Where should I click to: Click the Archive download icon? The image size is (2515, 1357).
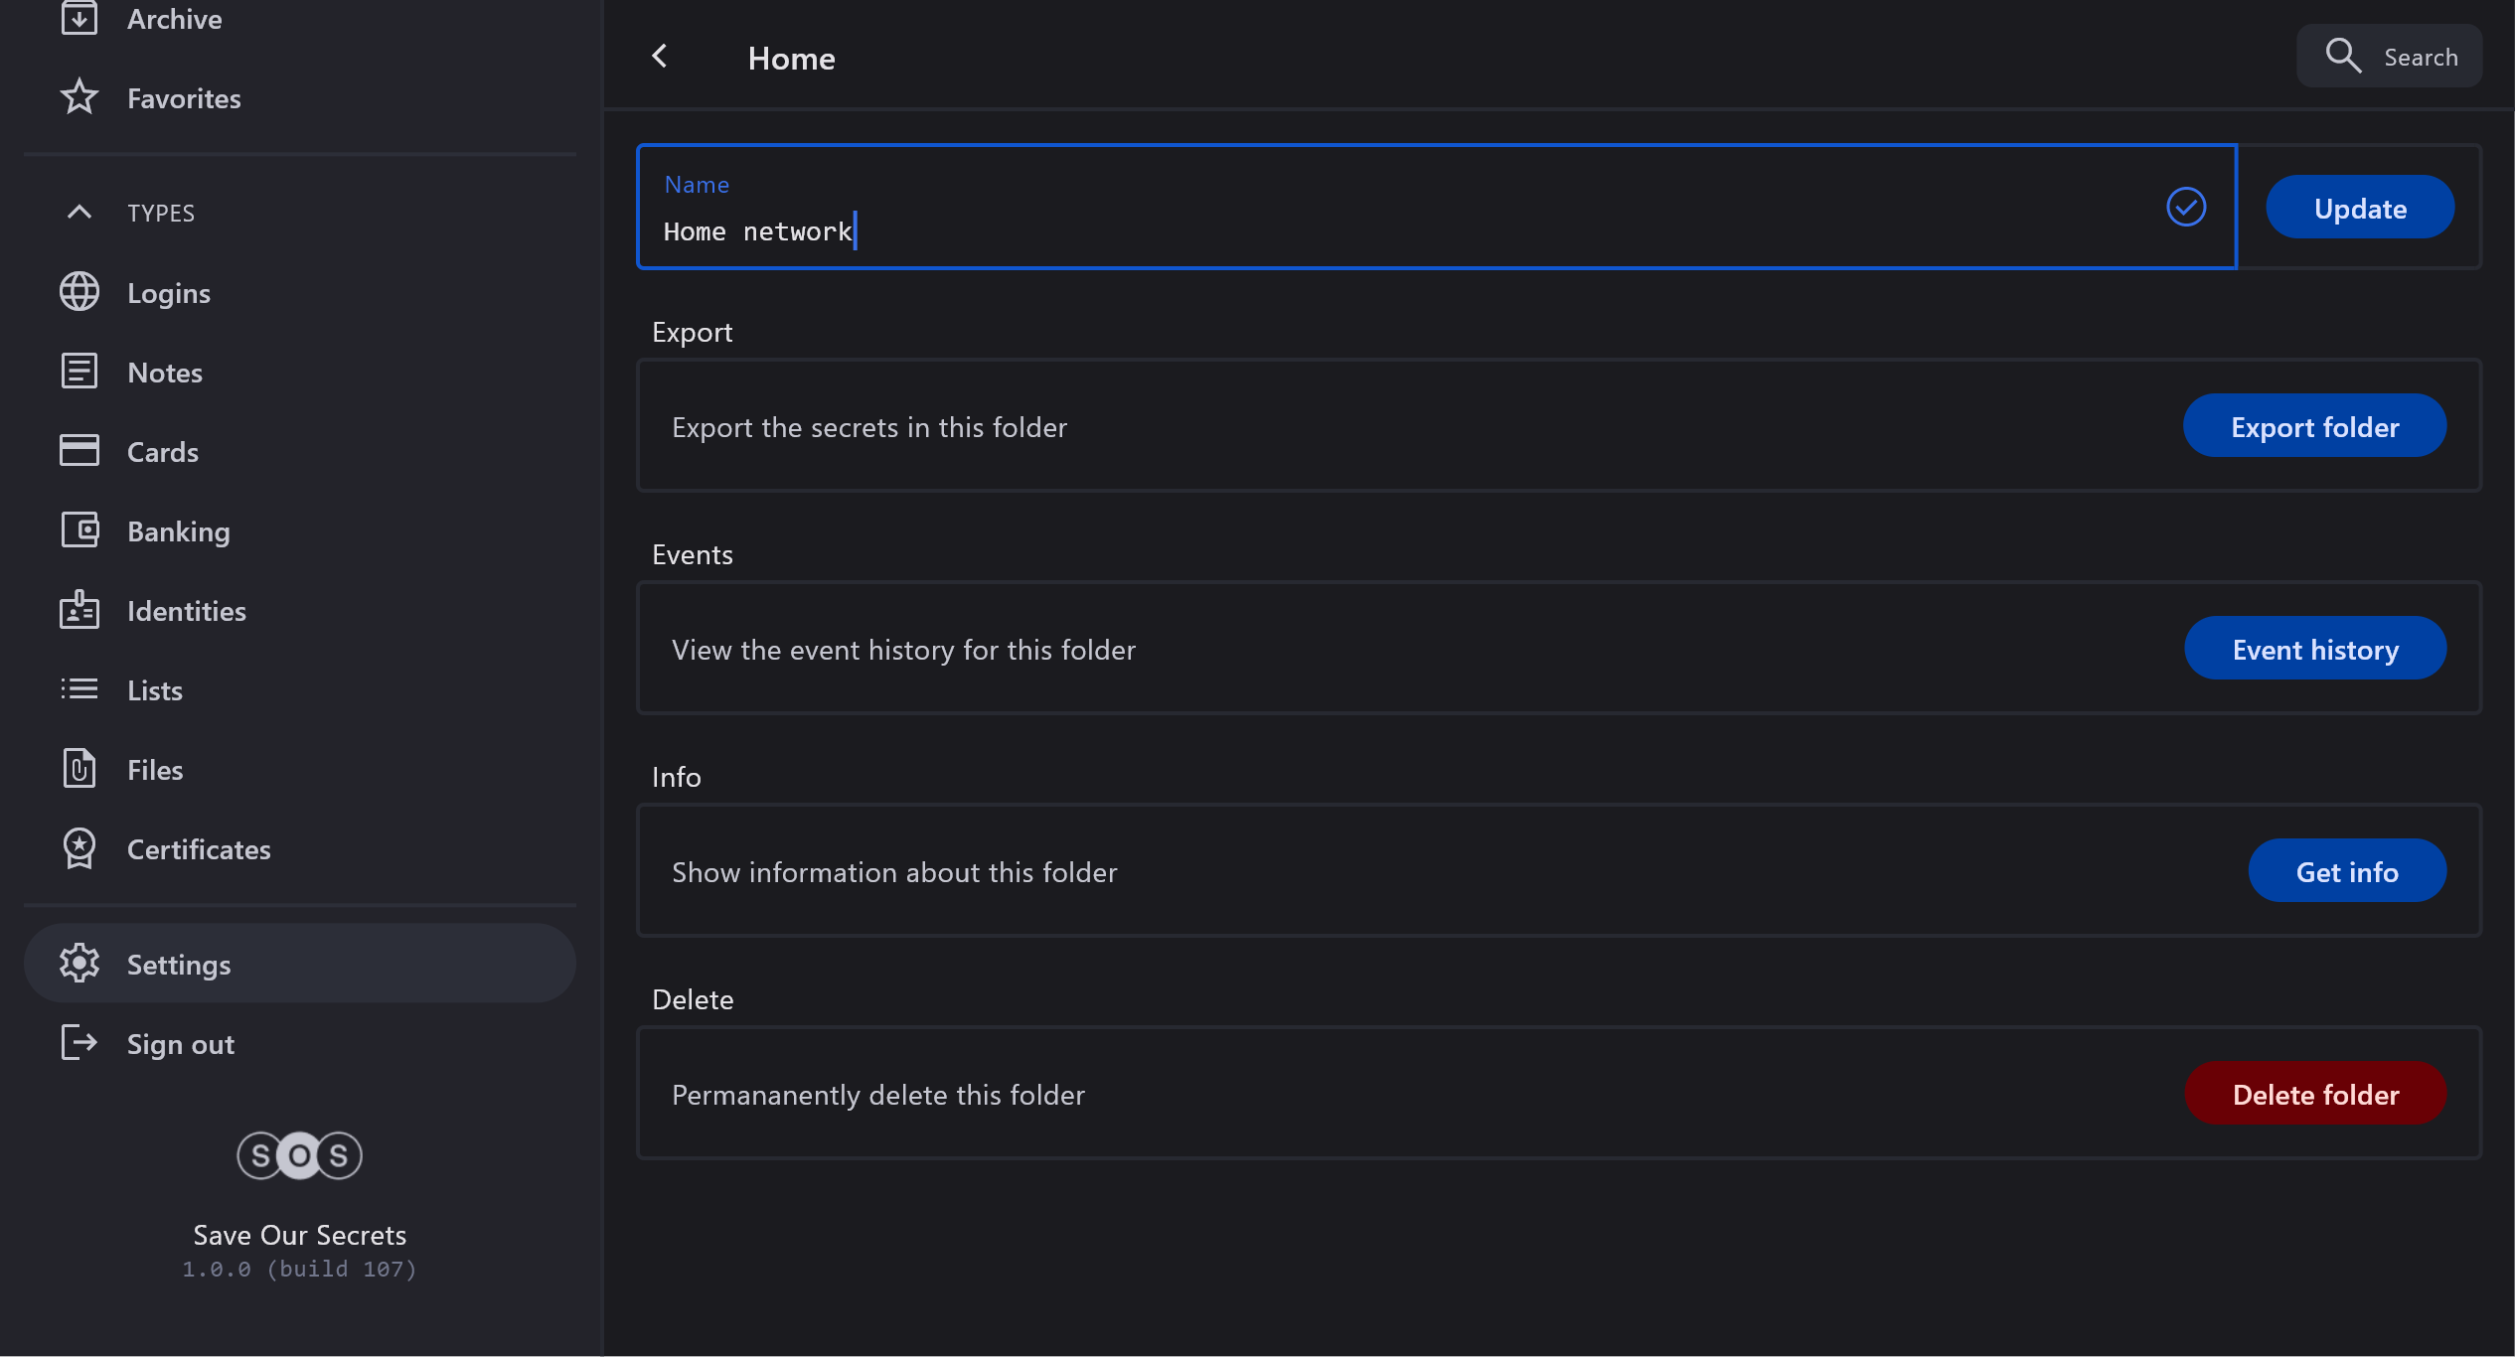point(79,18)
